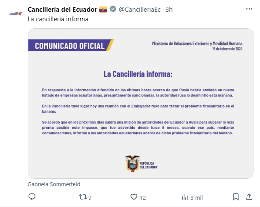Image resolution: width=260 pixels, height=207 pixels.
Task: Open the @CancilleriaEc handle link
Action: [x=140, y=10]
